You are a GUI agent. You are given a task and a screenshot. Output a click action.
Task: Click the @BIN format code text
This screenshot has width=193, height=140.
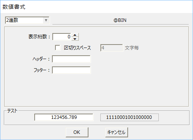click(120, 20)
